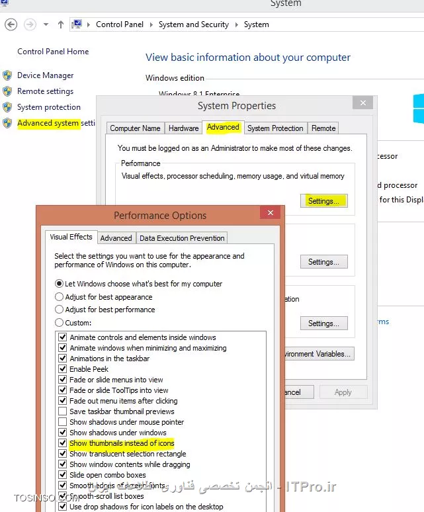This screenshot has height=512, width=424.
Task: Open Advanced system settings link
Action: 56,123
